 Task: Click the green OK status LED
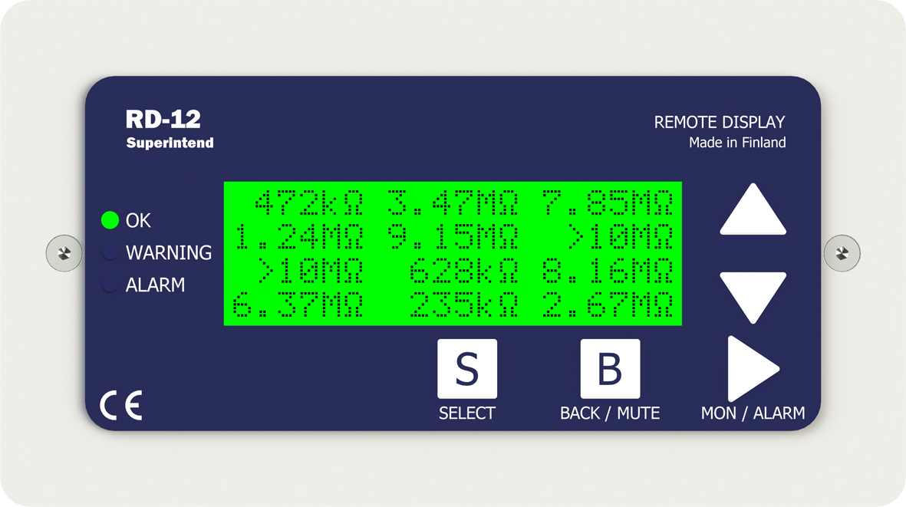pyautogui.click(x=110, y=220)
